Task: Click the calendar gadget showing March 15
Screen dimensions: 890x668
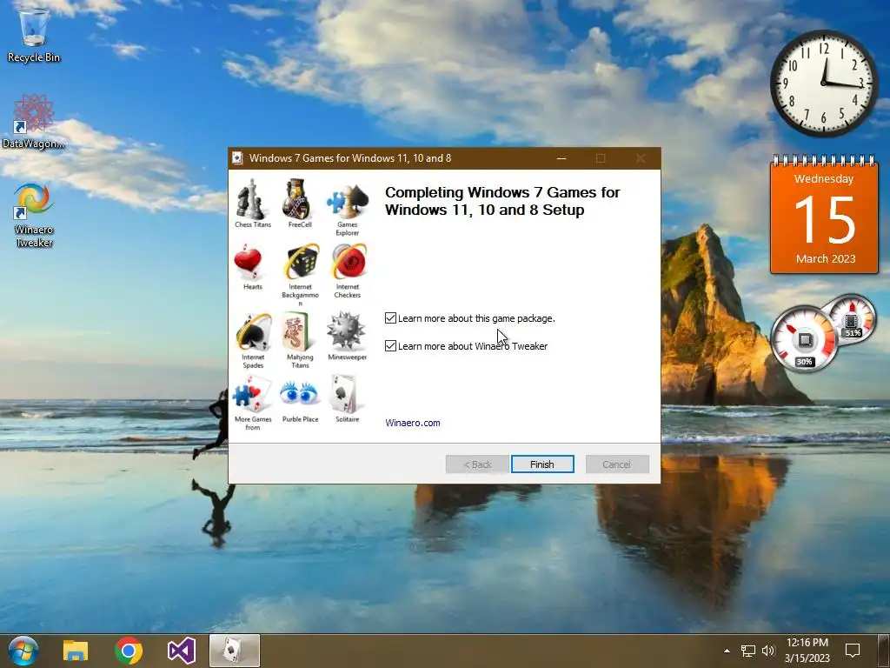Action: (824, 215)
